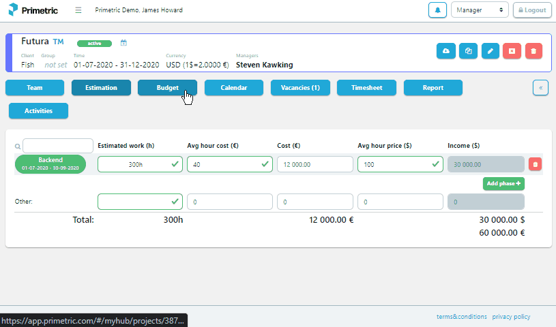Click the cloud download project icon
The width and height of the screenshot is (556, 327).
[x=446, y=51]
